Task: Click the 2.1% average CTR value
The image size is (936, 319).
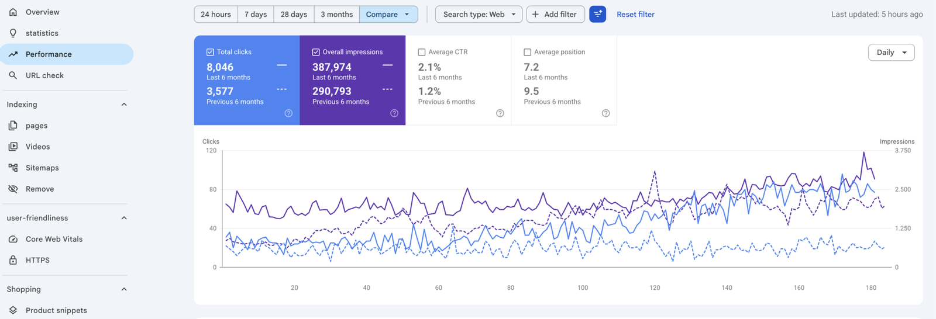Action: pos(429,67)
